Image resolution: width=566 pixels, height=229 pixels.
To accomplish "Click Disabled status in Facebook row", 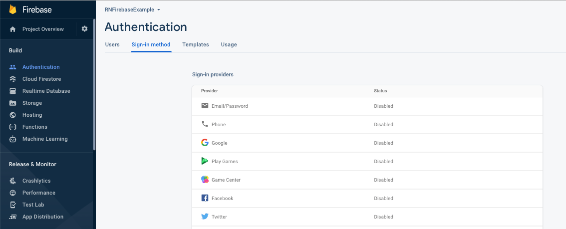I will pyautogui.click(x=383, y=199).
